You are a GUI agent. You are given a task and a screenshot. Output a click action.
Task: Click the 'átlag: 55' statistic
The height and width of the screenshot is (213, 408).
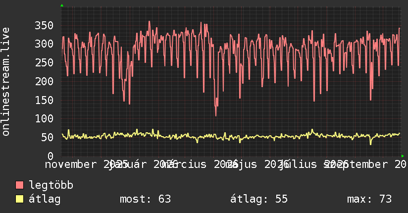tap(259, 199)
